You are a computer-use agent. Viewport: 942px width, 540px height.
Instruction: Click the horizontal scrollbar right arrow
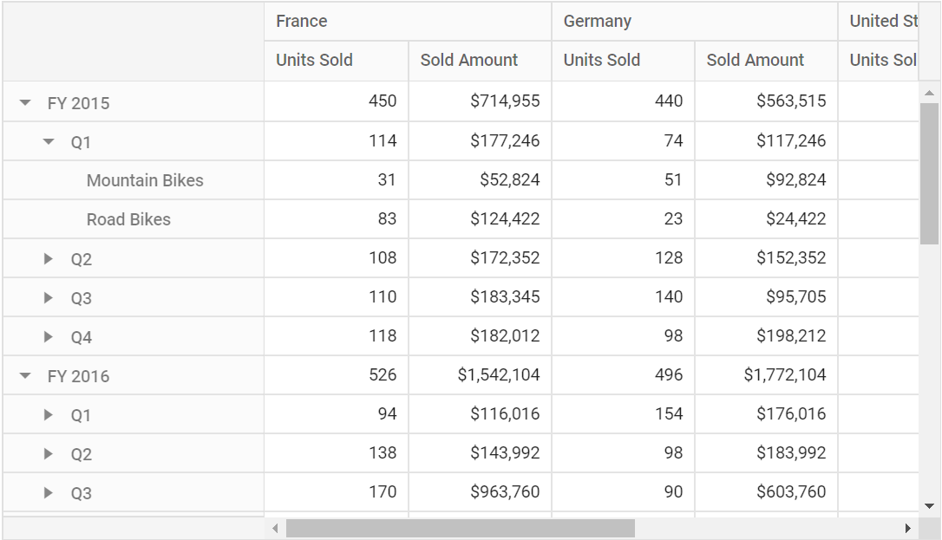coord(908,529)
